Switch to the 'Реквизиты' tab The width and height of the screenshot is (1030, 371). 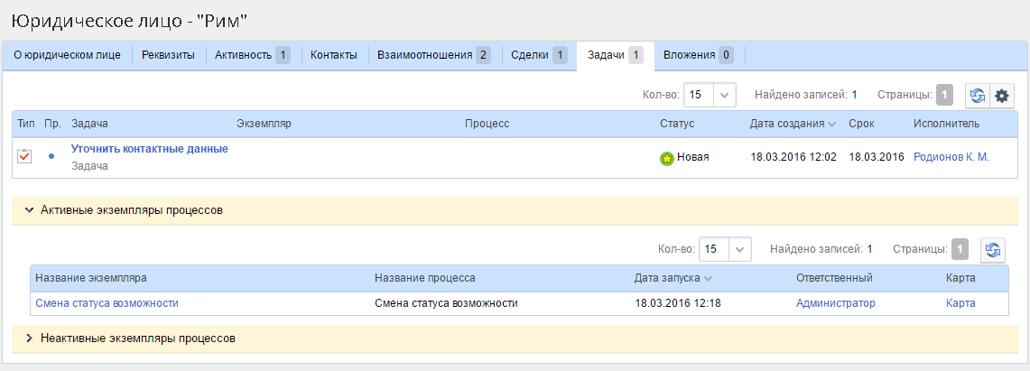click(x=168, y=55)
